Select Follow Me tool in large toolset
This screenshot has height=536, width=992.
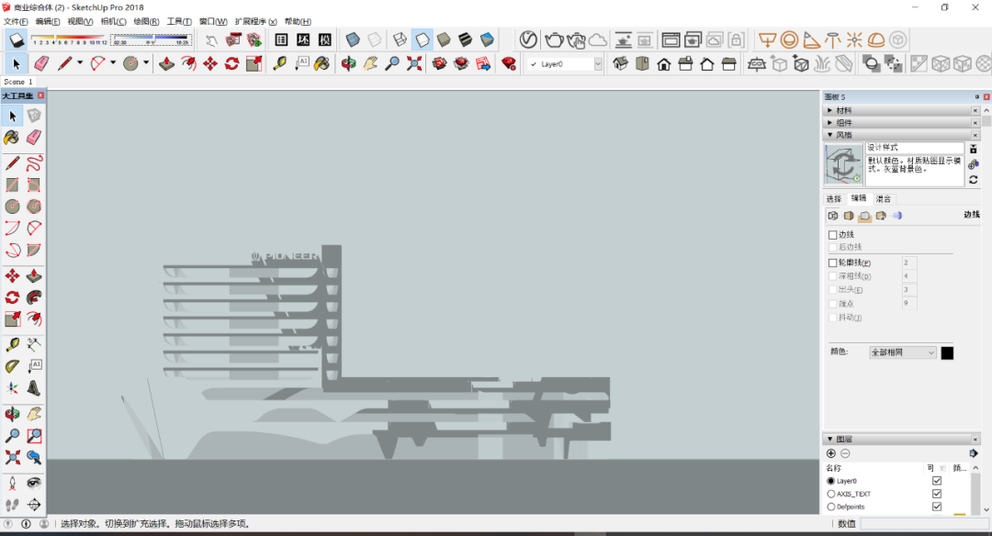tap(34, 297)
